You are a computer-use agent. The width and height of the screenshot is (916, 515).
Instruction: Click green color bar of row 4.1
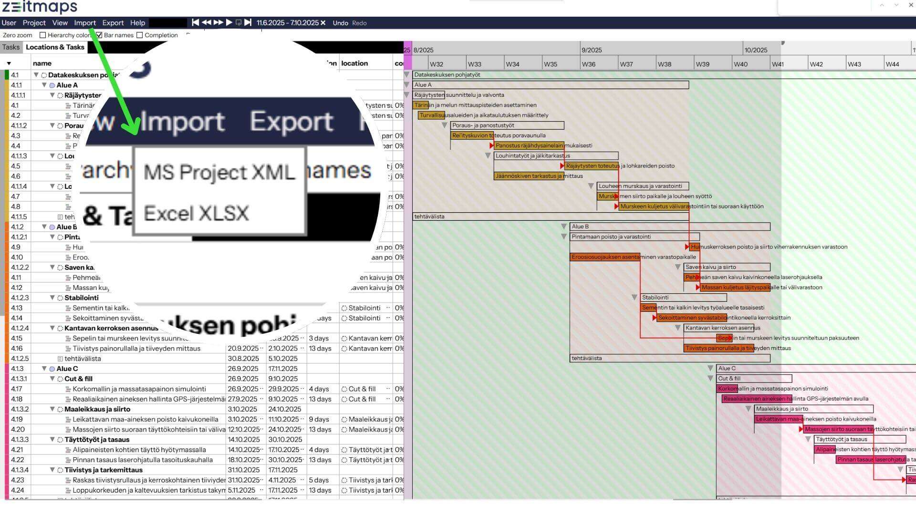pos(7,75)
